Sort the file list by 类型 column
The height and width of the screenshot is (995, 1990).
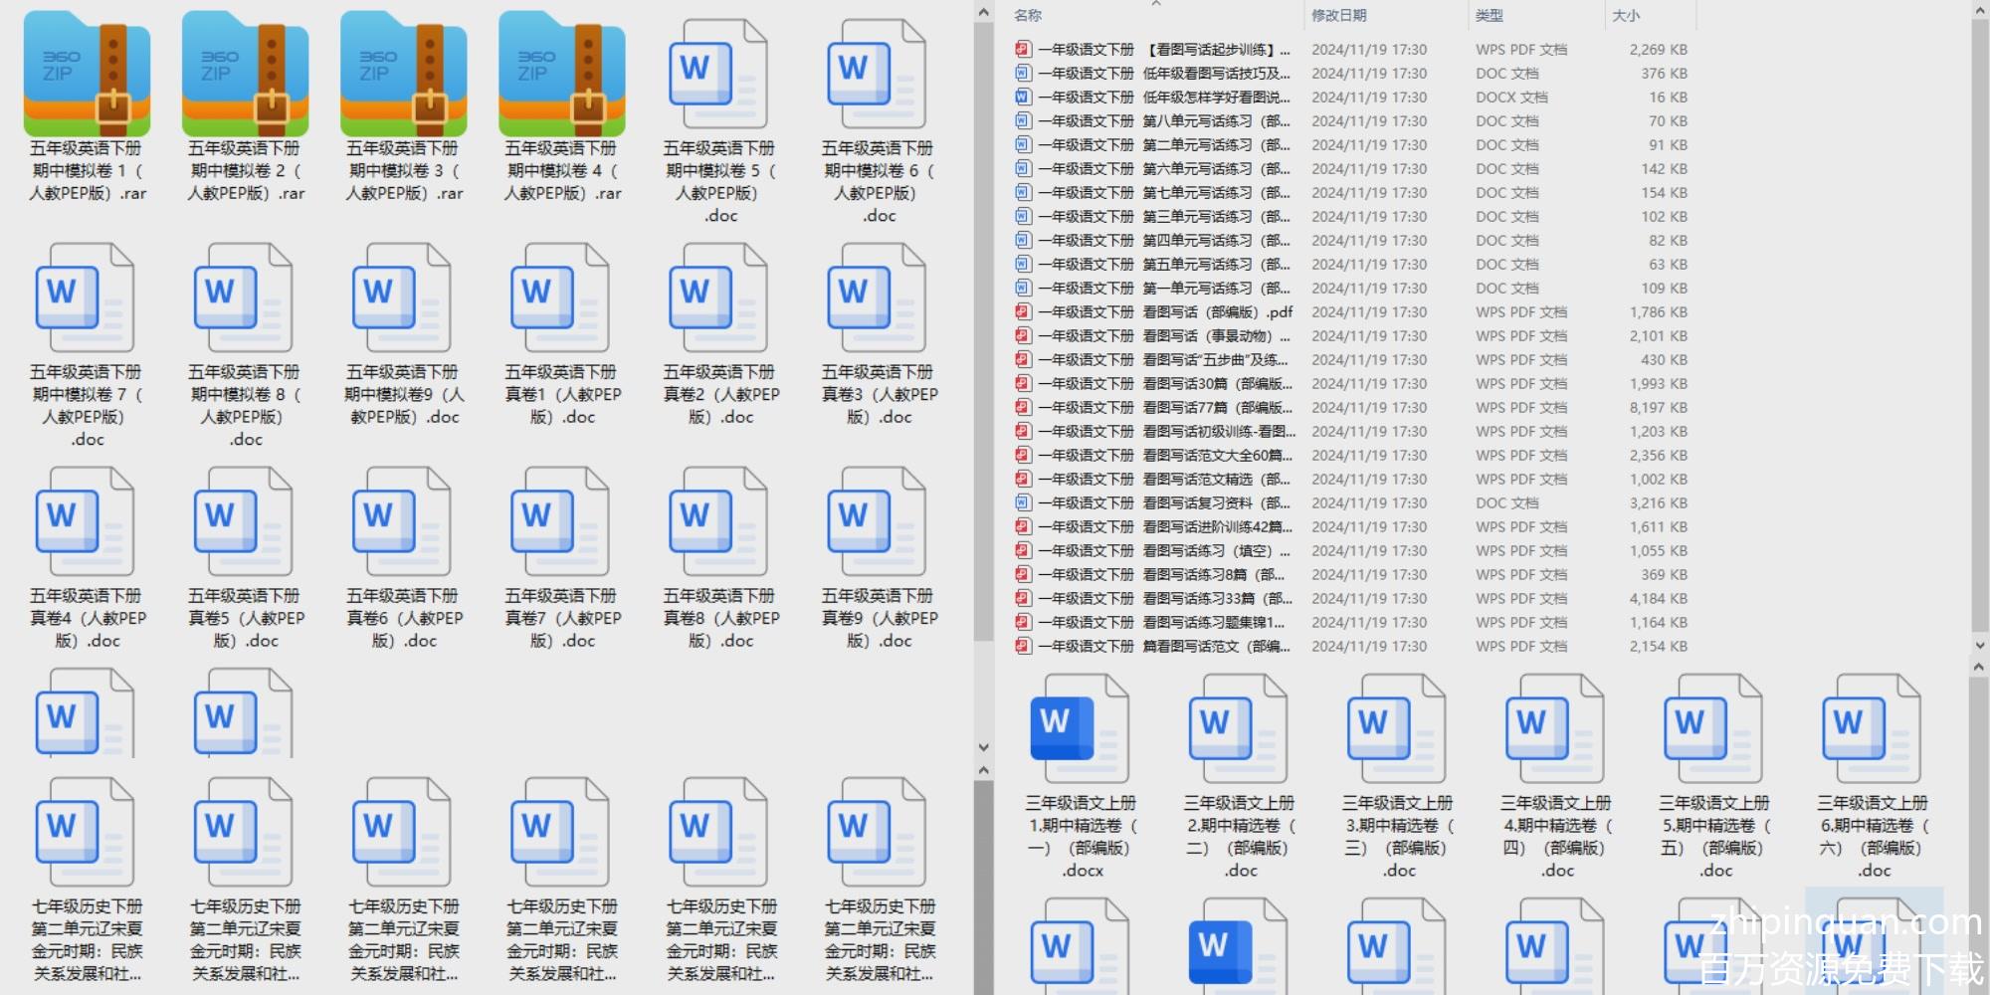coord(1490,15)
